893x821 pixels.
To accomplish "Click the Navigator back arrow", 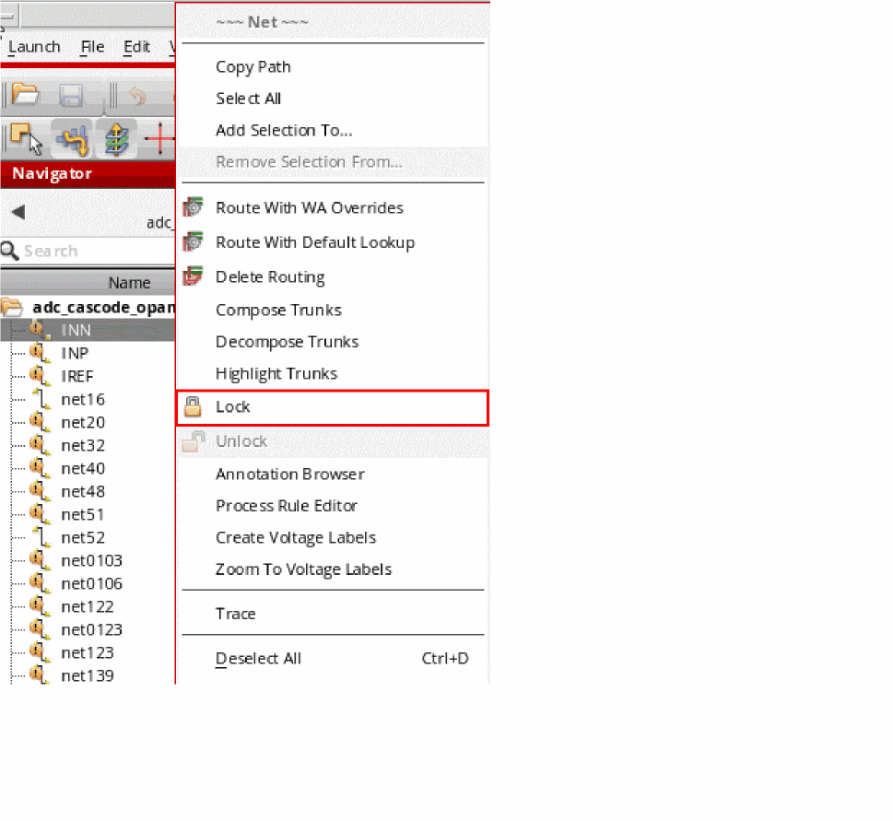I will pyautogui.click(x=18, y=213).
